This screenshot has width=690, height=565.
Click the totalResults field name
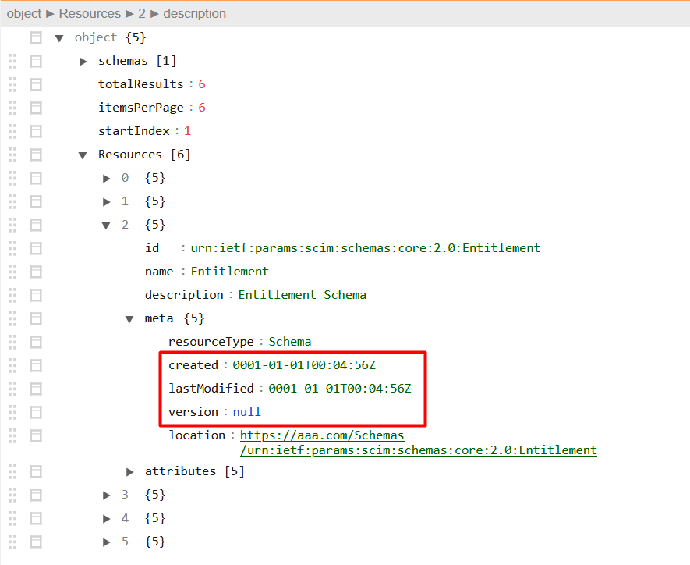coord(141,84)
